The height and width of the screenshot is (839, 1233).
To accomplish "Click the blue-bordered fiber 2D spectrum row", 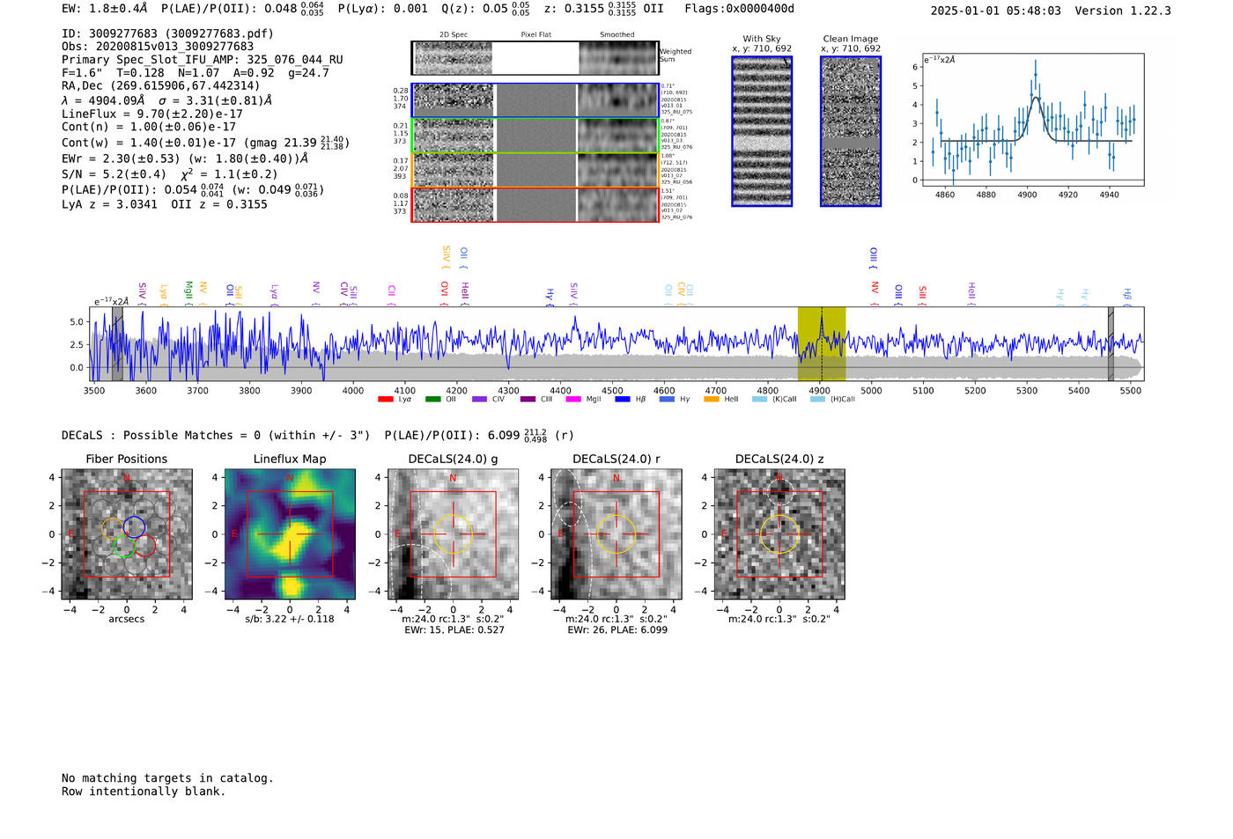I will tap(535, 100).
